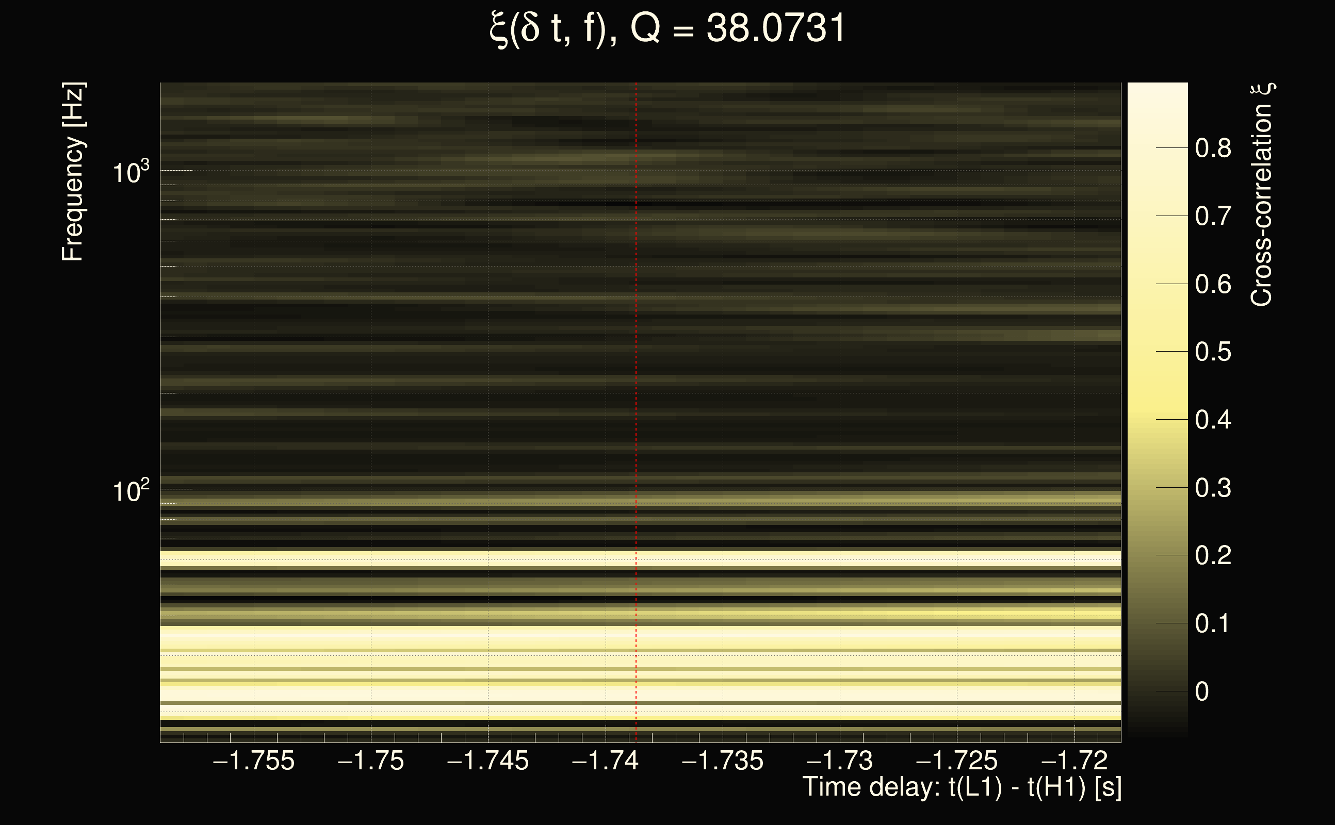Click the −1.73 x-axis tick label
The height and width of the screenshot is (825, 1335).
(x=839, y=761)
